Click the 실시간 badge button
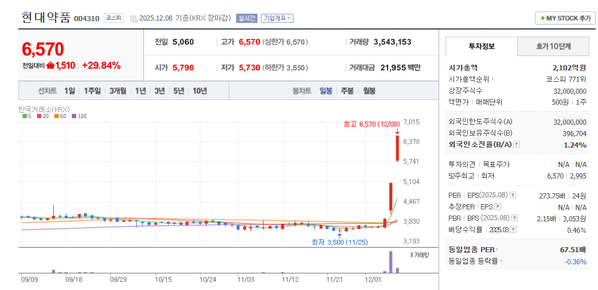This screenshot has width=598, height=290. [247, 18]
